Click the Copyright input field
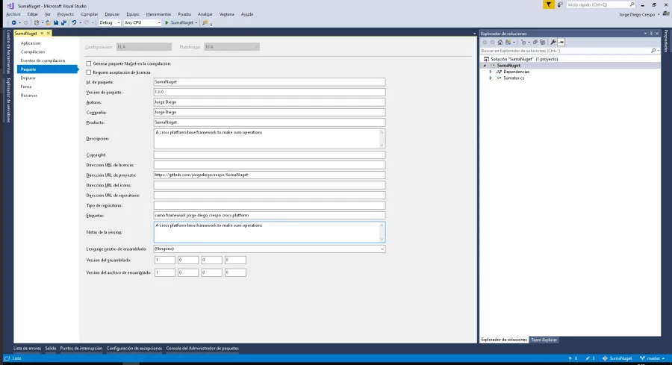 (270, 155)
